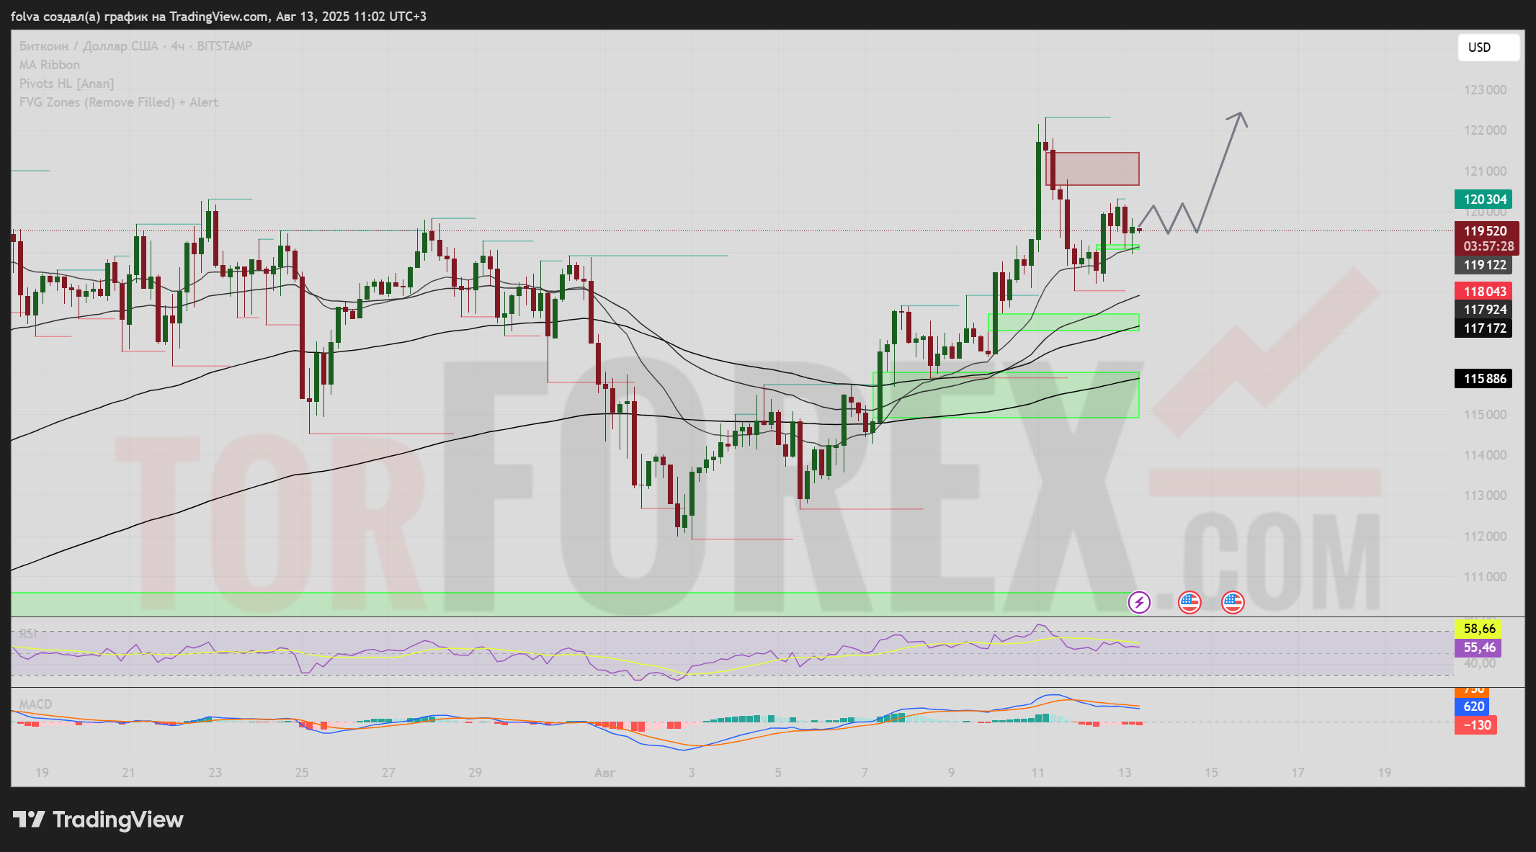Click the black 115886 moving average price label
This screenshot has width=1536, height=852.
click(x=1484, y=379)
